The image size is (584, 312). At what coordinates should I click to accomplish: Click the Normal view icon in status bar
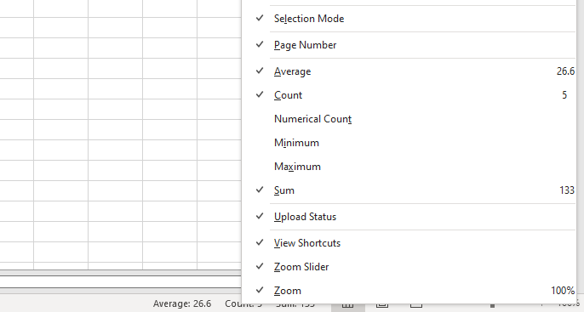(x=347, y=305)
